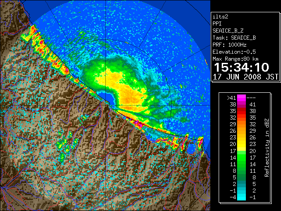Click the "SEAICE_B_Z" product name
Screen dimensions: 281x211
(228, 31)
